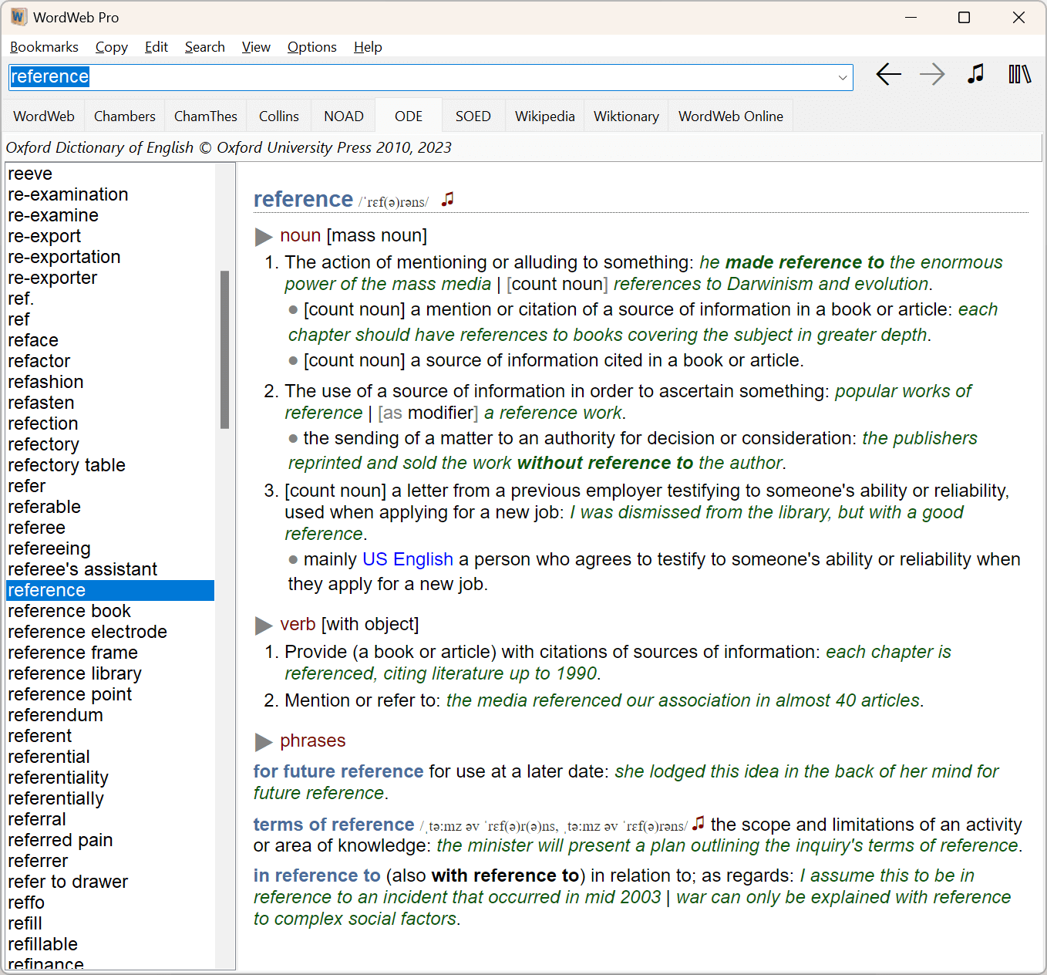Click the WordWeb logo in the title bar

pyautogui.click(x=18, y=16)
